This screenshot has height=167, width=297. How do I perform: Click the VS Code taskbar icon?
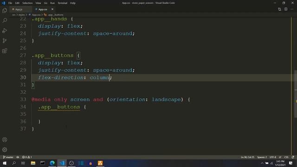(x=62, y=163)
